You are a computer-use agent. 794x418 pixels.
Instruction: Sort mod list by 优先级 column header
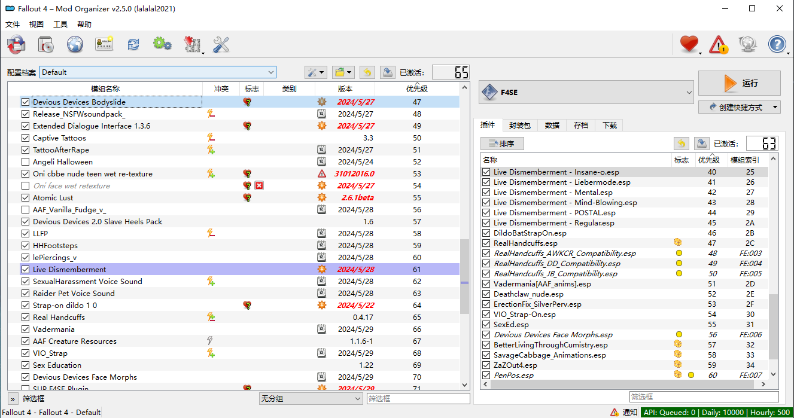coord(417,89)
